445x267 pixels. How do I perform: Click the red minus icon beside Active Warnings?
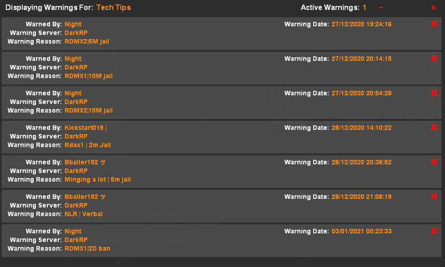pos(381,7)
